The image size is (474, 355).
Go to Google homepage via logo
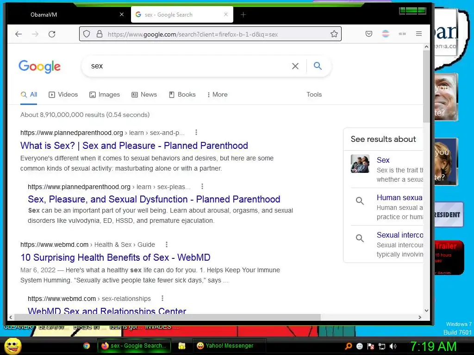pyautogui.click(x=40, y=67)
